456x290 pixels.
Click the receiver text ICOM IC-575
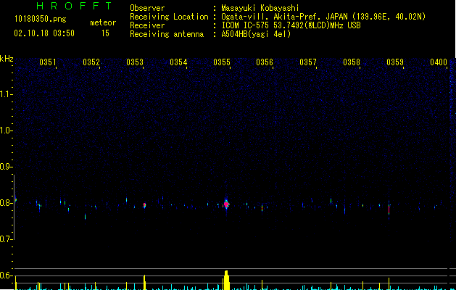[246, 25]
